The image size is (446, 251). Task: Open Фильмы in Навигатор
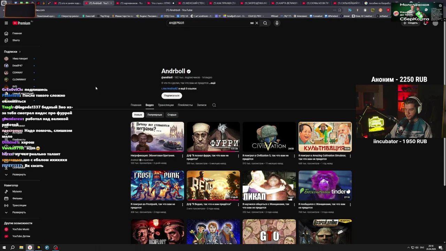[x=17, y=198]
